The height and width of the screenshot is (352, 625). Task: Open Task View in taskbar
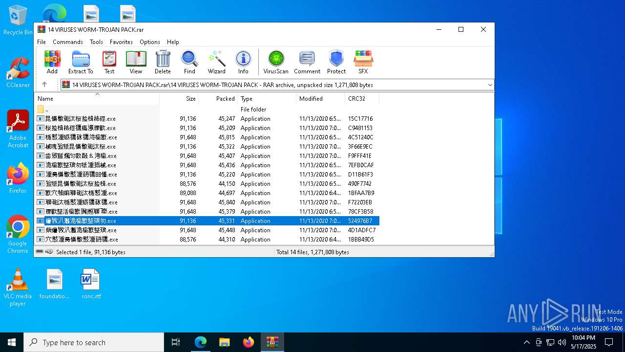[176, 342]
